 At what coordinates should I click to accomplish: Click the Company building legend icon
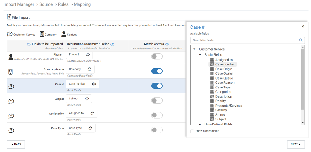click(x=42, y=34)
